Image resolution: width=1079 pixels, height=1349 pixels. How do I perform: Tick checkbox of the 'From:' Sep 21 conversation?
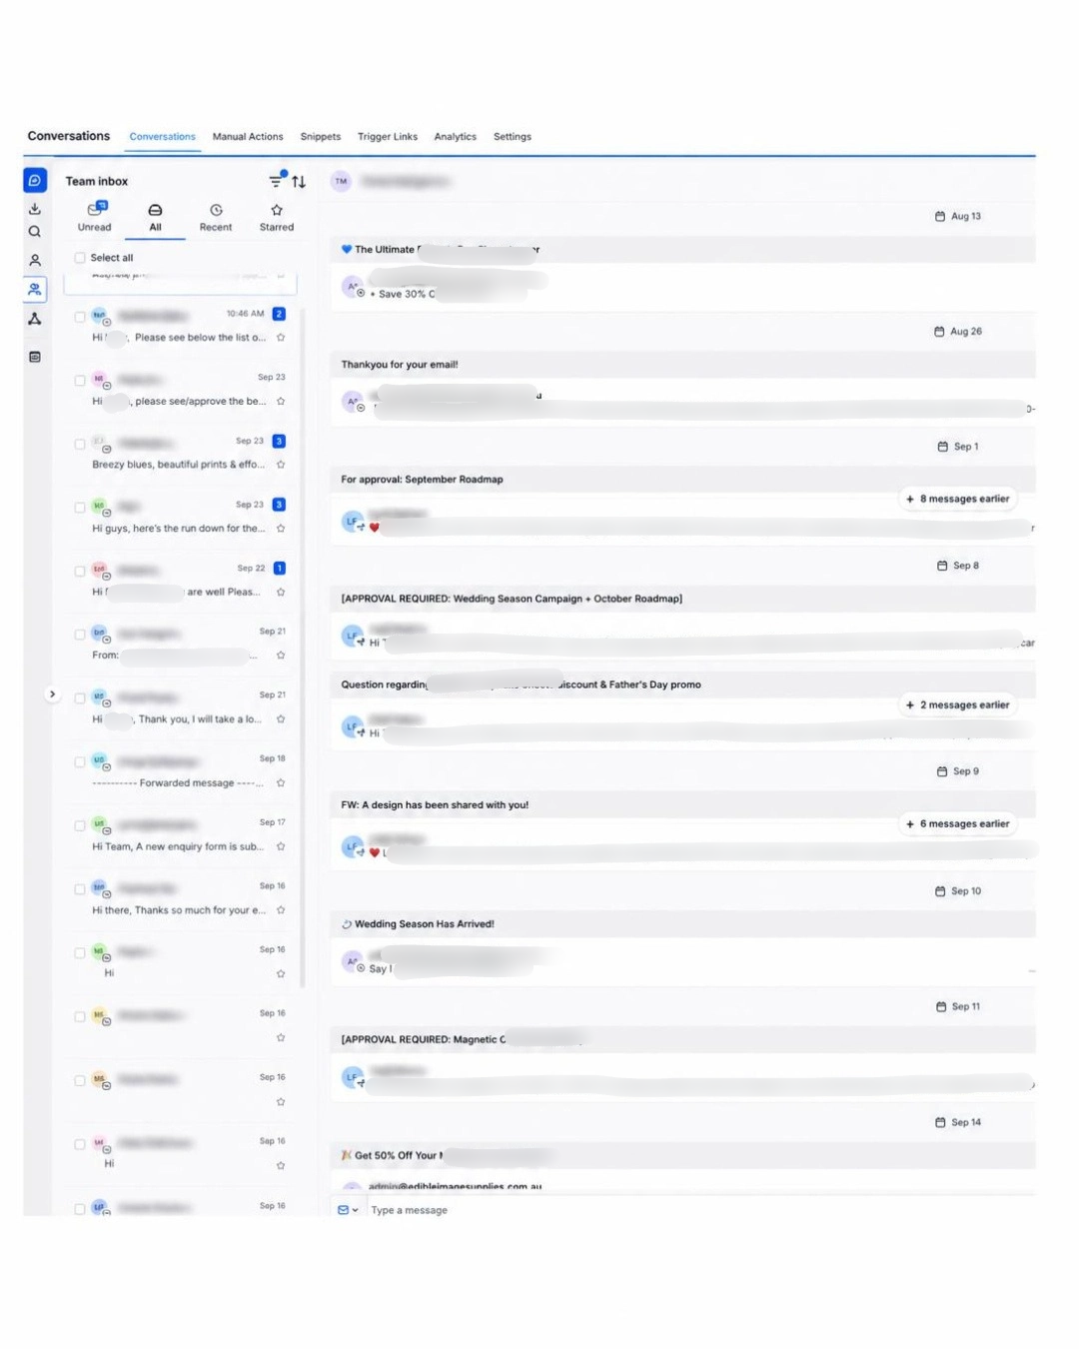[x=80, y=635]
